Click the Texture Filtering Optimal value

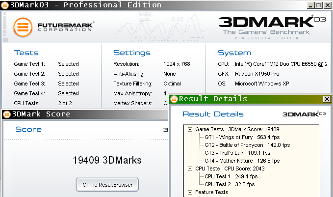[172, 84]
